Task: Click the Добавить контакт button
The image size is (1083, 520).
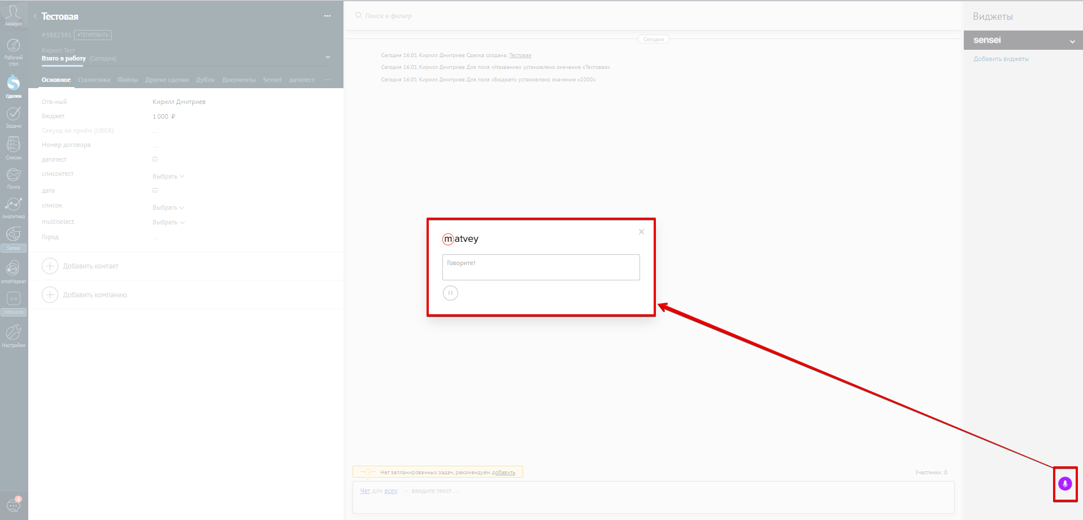Action: [x=81, y=266]
